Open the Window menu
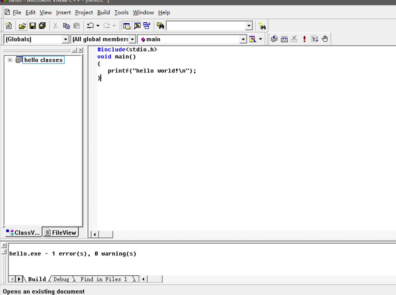Screen dimensions: 396x295 tap(143, 12)
